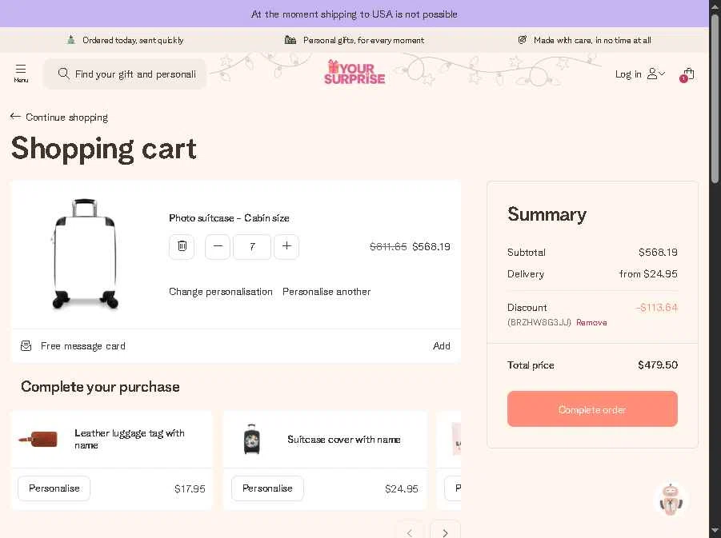
Task: Click the $17.95 luggage tag price
Action: point(190,489)
